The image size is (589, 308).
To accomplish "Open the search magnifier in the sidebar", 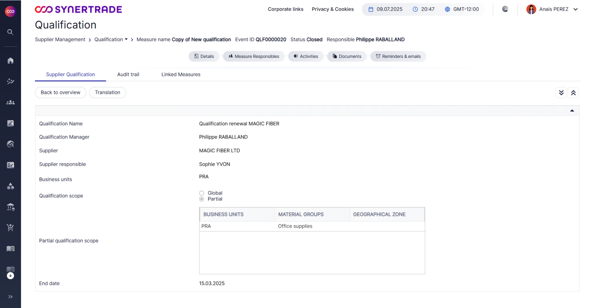I will point(10,32).
